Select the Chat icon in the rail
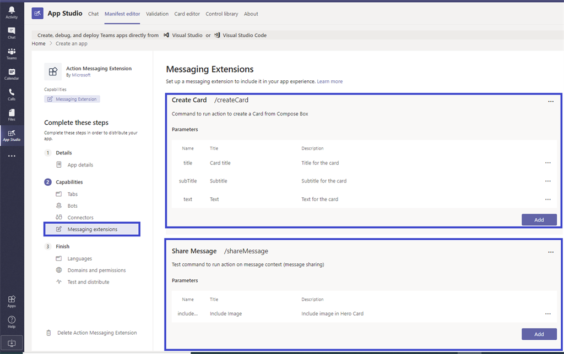The height and width of the screenshot is (354, 564). 12,32
